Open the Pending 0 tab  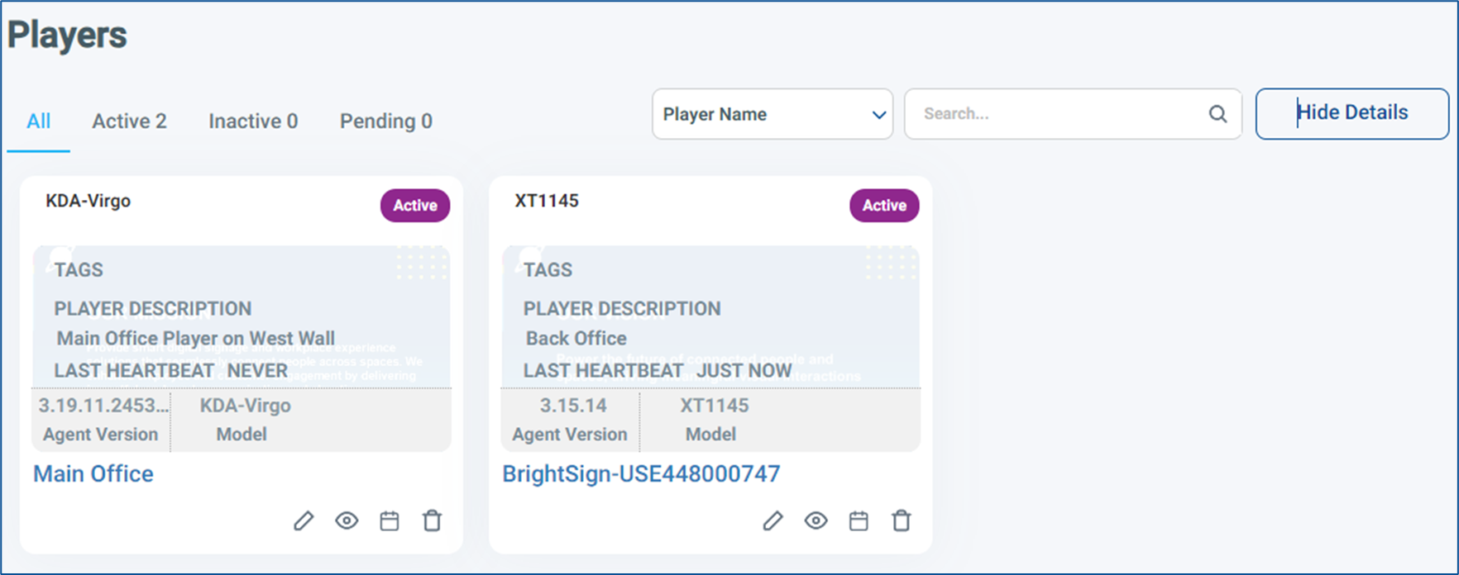(x=386, y=121)
